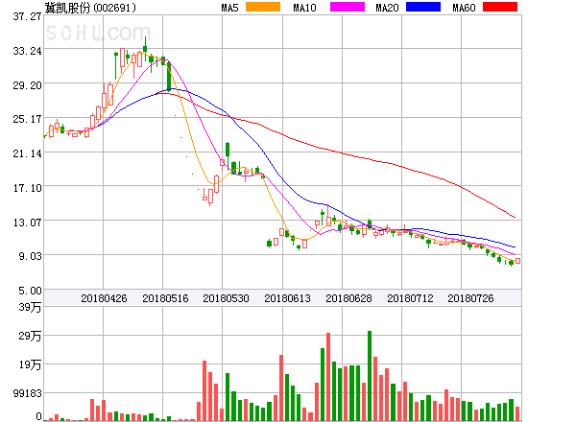Image resolution: width=576 pixels, height=422 pixels.
Task: Select the stock title 冀凯股份(002691)
Action: pyautogui.click(x=90, y=8)
